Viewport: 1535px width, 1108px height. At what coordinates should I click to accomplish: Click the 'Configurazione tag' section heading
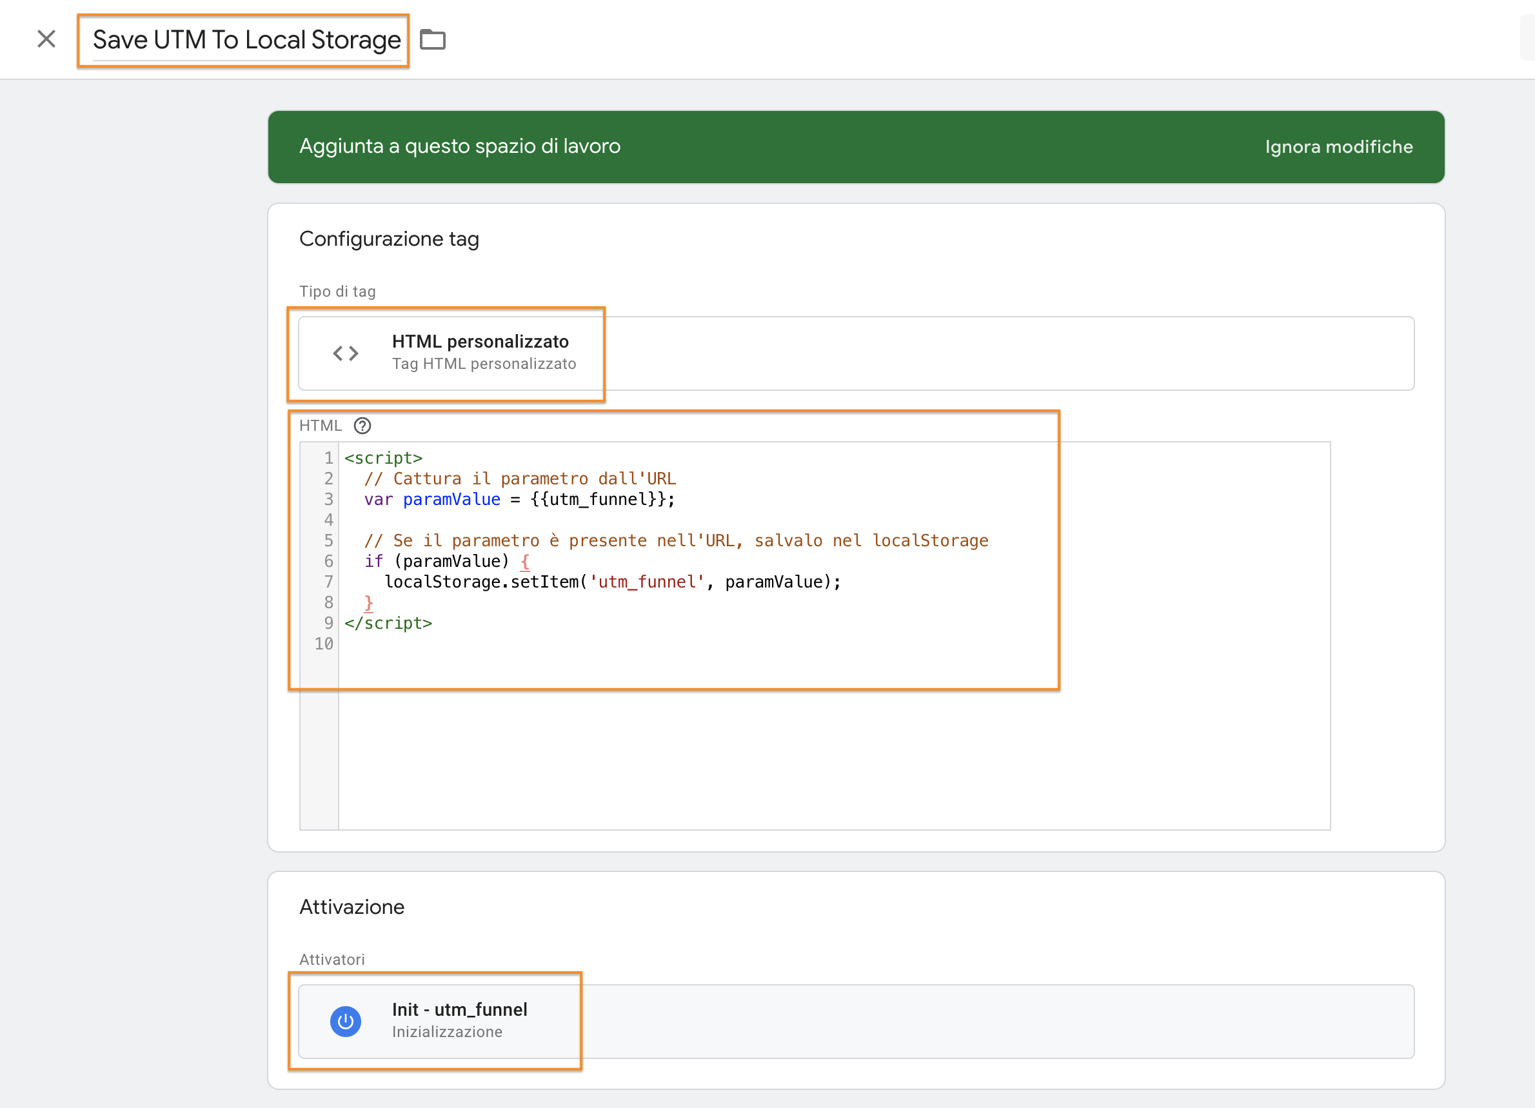click(x=388, y=239)
